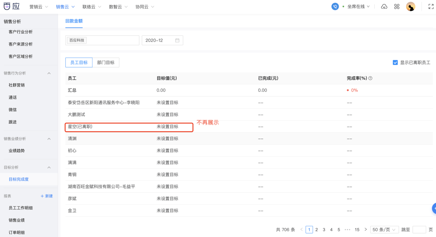436x237 pixels.
Task: Open 客户来源分析 in sidebar
Action: click(21, 44)
